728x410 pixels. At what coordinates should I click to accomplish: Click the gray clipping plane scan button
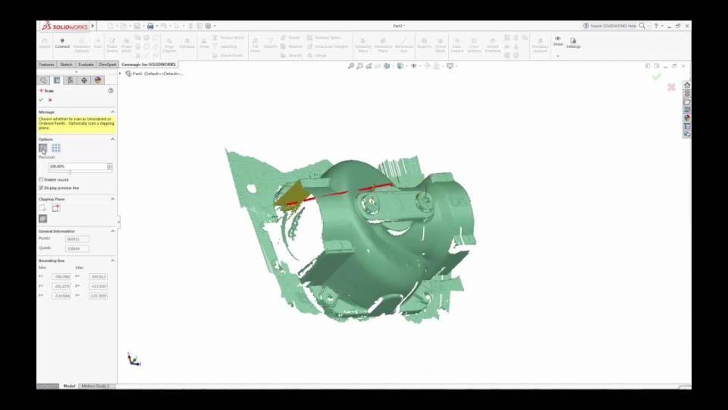click(x=42, y=219)
